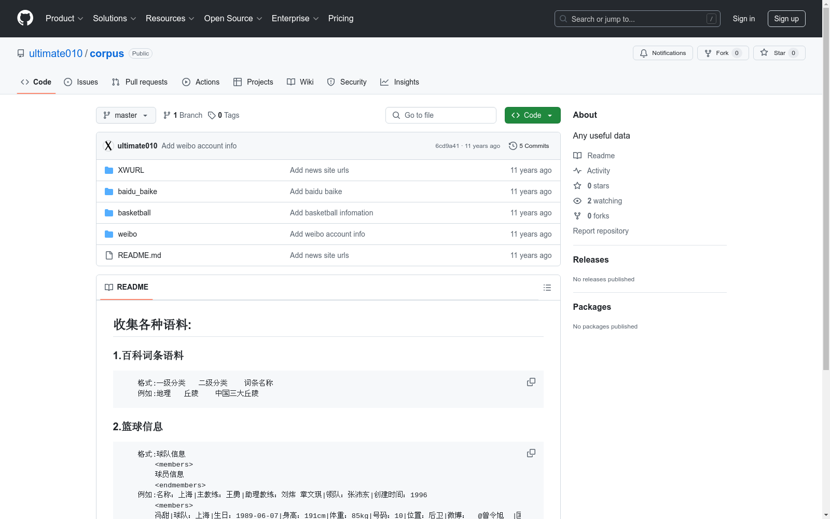The height and width of the screenshot is (519, 830).
Task: Expand the Solutions dropdown
Action: (115, 18)
